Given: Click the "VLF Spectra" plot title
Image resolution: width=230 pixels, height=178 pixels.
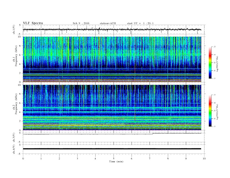Looking at the screenshot, I should (33, 23).
